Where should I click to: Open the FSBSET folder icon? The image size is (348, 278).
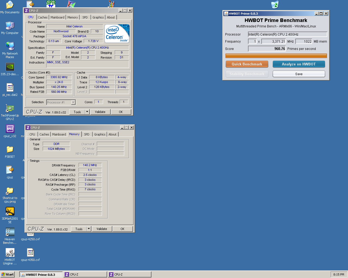click(10, 149)
